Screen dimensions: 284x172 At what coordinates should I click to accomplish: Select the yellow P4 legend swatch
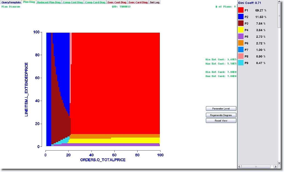(241, 30)
